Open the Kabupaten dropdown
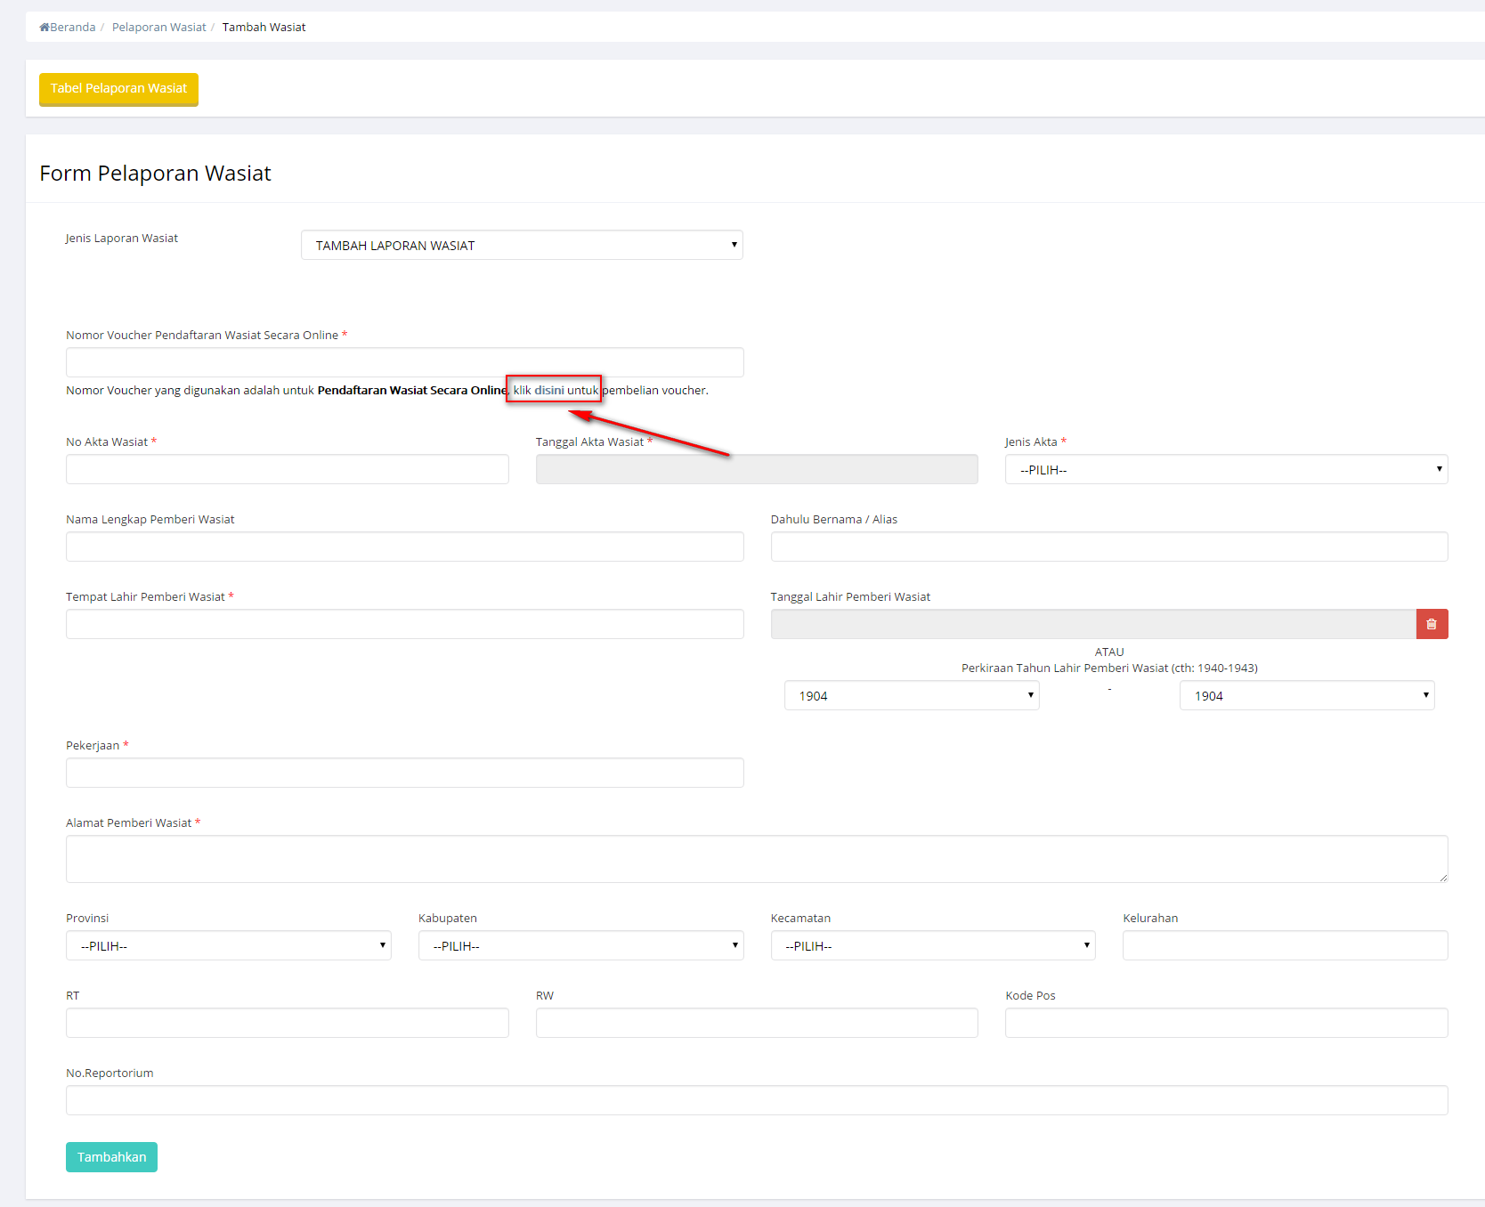1485x1207 pixels. point(580,945)
